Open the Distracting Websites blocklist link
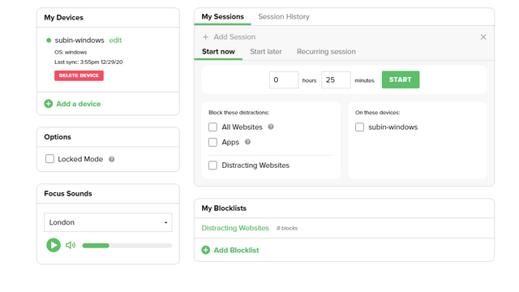The height and width of the screenshot is (292, 519). pyautogui.click(x=235, y=228)
